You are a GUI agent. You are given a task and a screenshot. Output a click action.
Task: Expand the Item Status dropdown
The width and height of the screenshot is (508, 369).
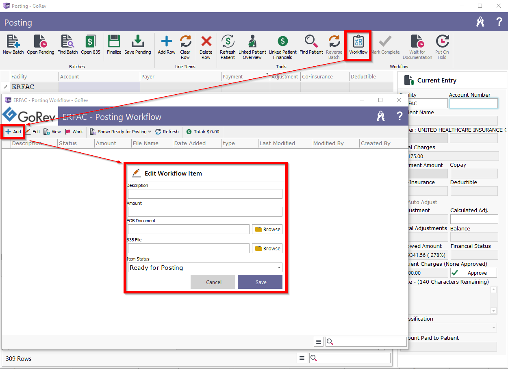point(279,268)
